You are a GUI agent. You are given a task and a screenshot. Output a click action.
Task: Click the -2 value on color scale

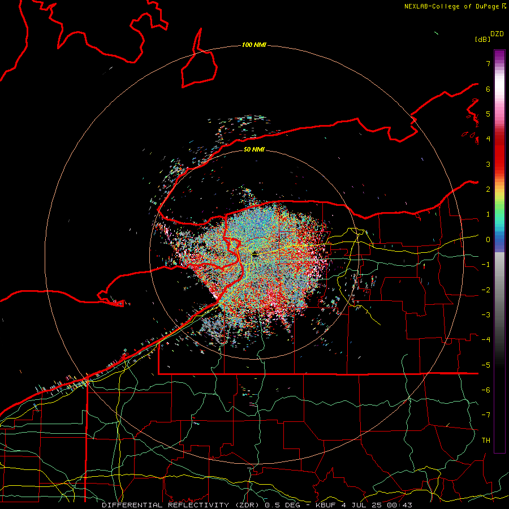[486, 290]
